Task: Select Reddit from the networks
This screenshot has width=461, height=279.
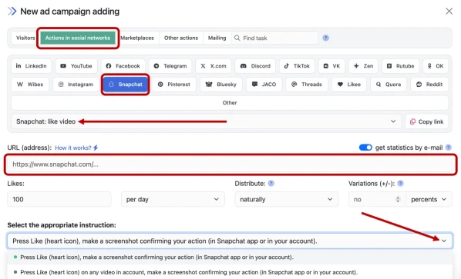Action: (429, 85)
